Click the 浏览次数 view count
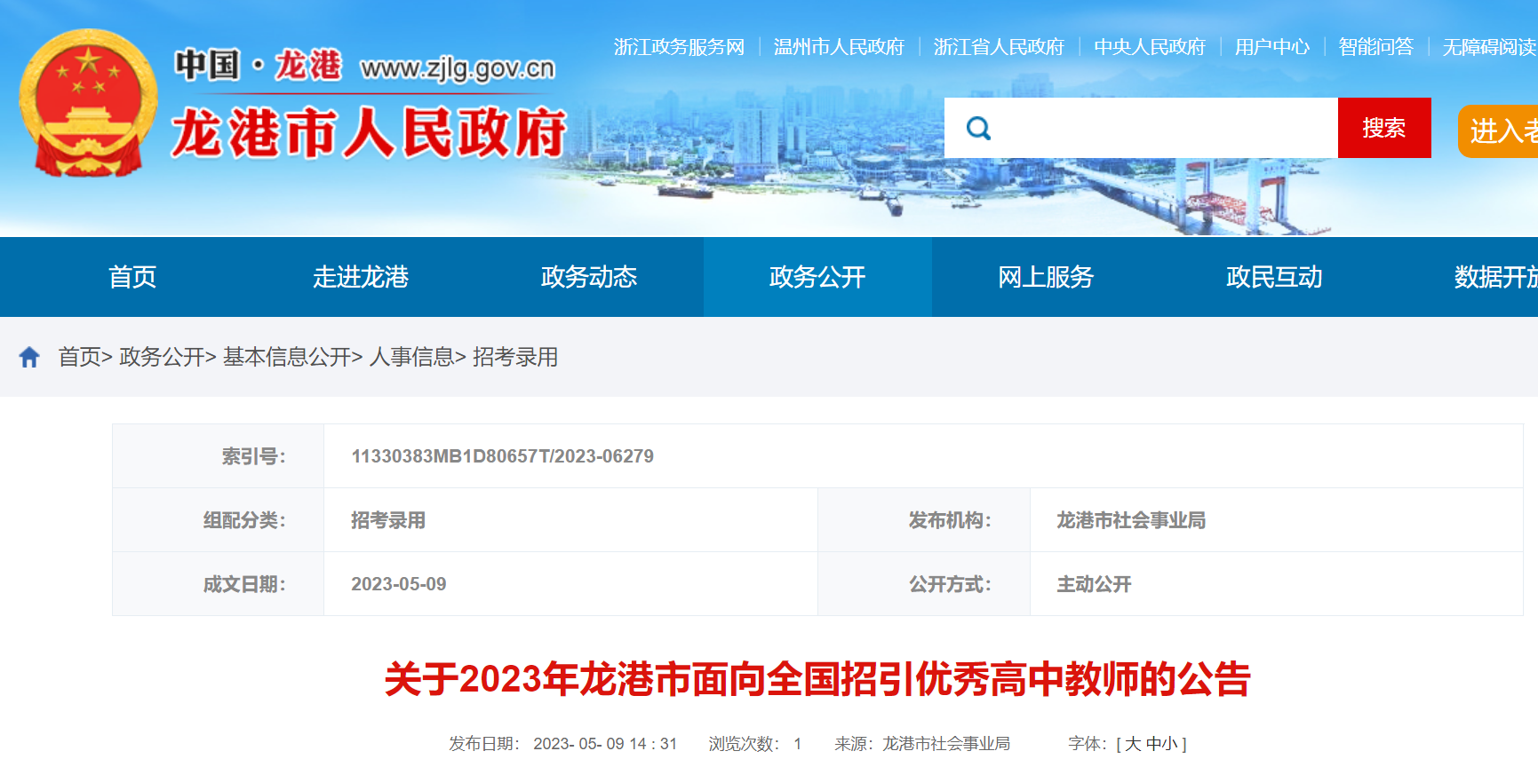The image size is (1538, 767). point(755,744)
